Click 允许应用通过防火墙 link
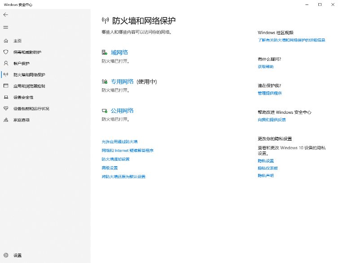Screen dimensions: 339x263 point(119,142)
